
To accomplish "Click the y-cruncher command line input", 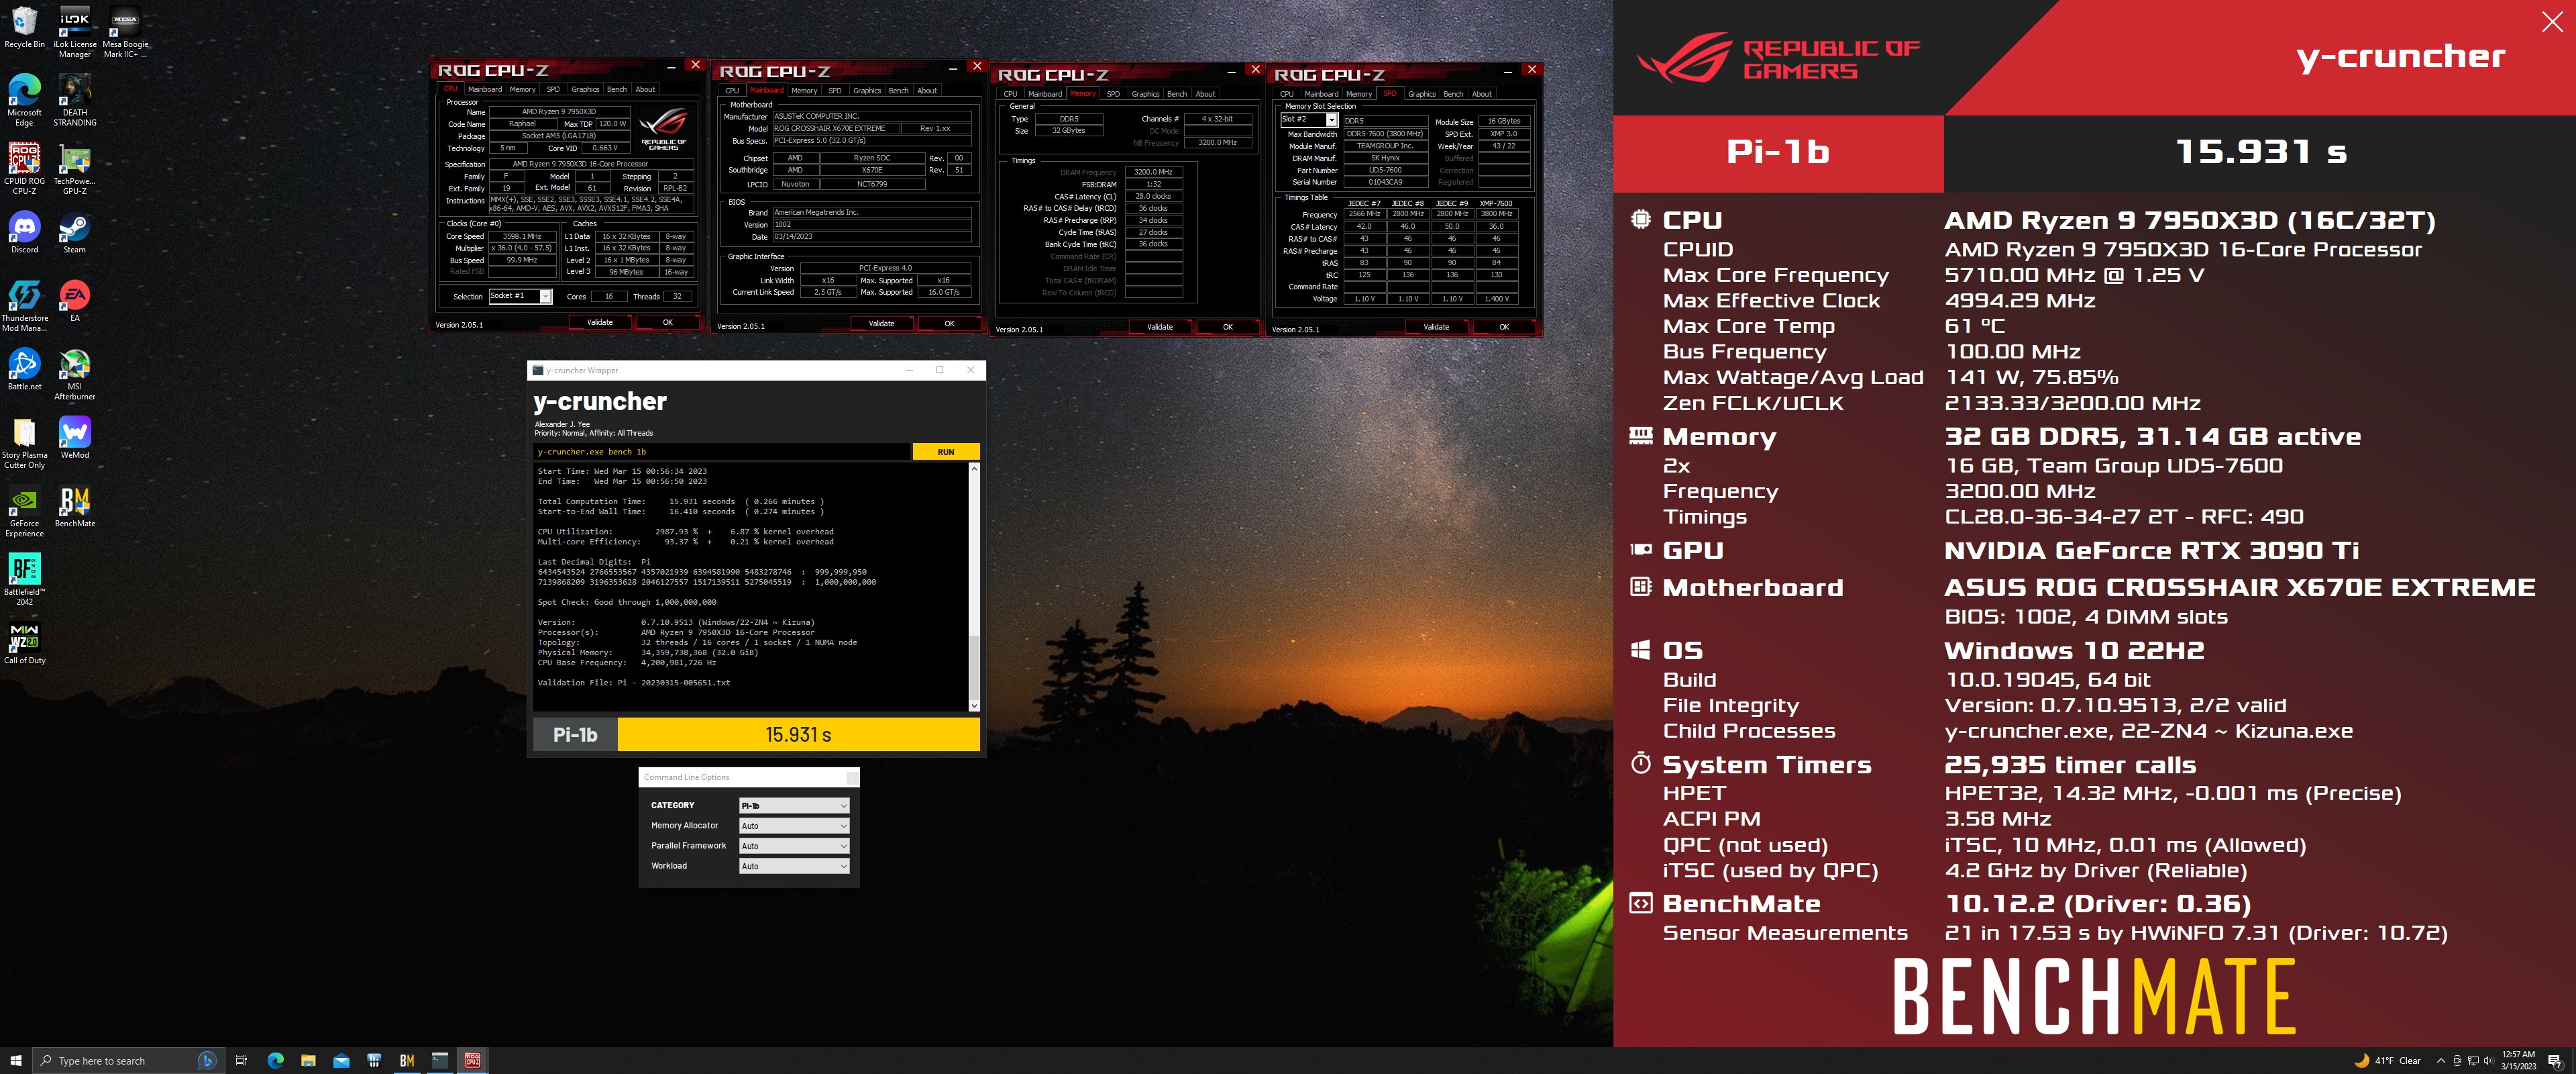I will pyautogui.click(x=723, y=452).
